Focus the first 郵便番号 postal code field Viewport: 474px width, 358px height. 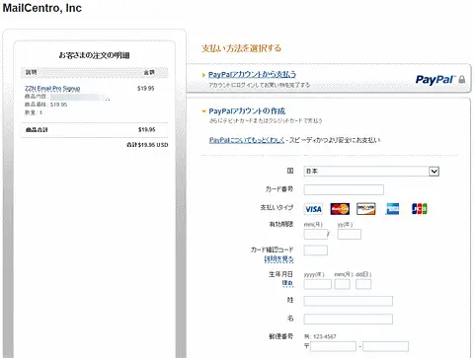[333, 346]
